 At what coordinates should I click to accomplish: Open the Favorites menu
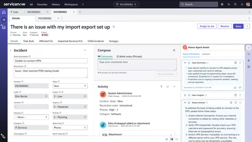tap(42, 4)
